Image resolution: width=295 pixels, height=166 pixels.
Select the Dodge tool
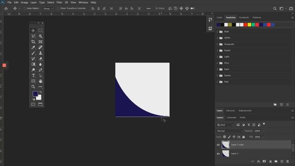[x=33, y=70]
